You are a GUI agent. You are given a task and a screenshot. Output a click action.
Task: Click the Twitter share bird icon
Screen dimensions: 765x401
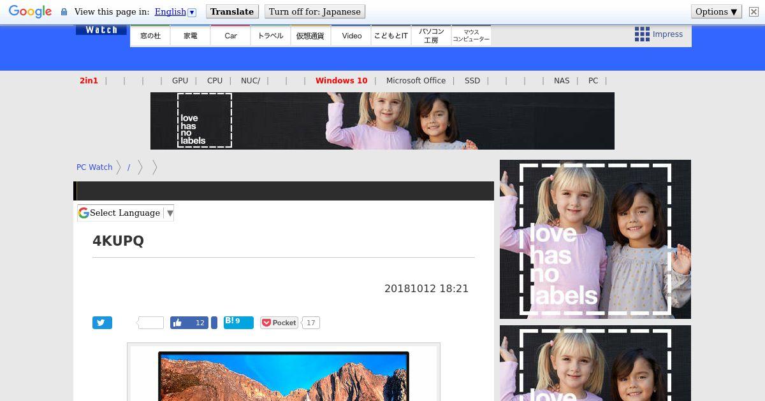point(102,323)
